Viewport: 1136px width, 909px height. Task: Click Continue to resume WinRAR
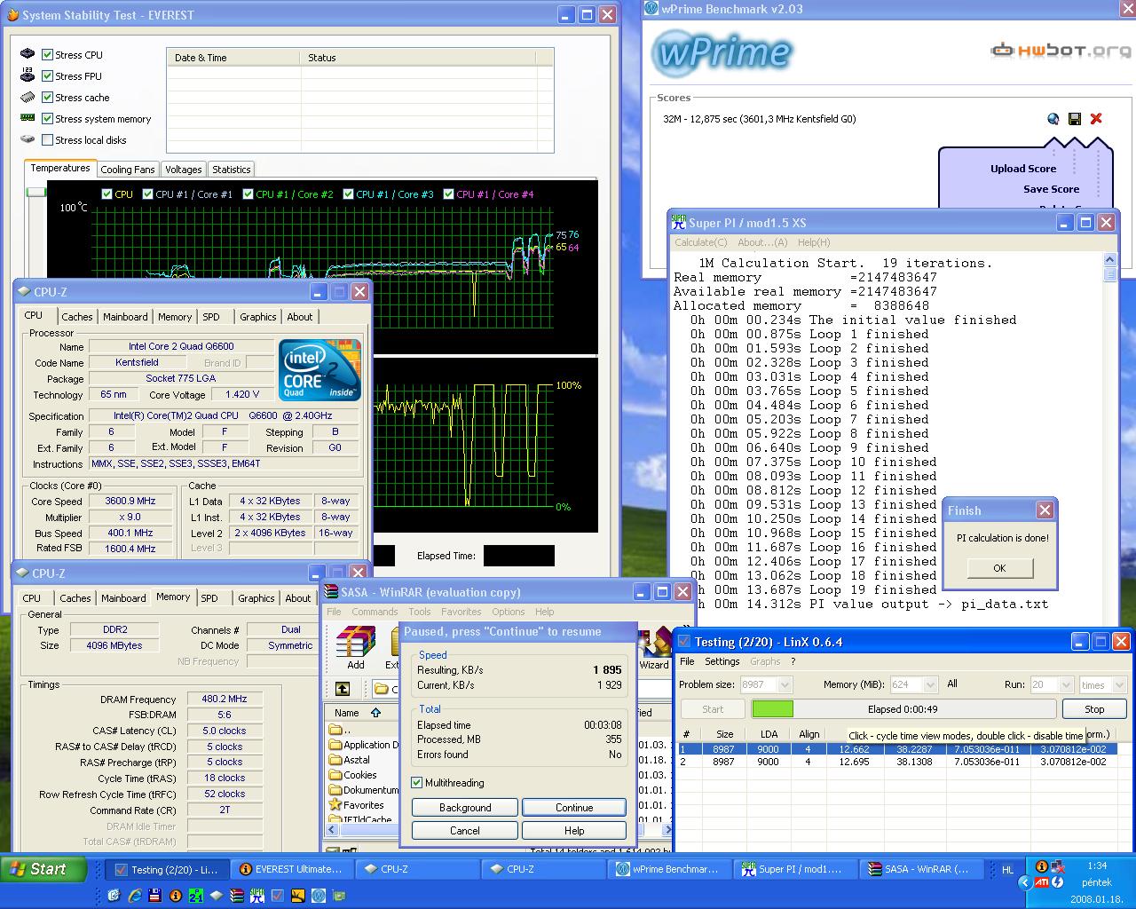574,808
